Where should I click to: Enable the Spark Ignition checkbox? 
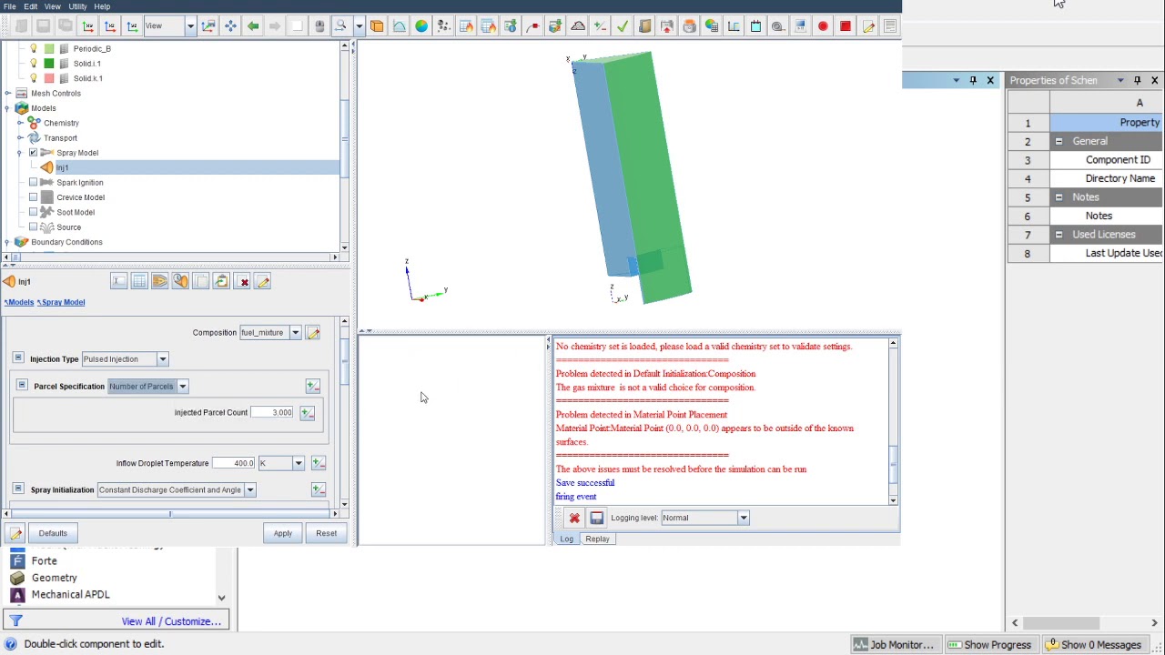(34, 182)
